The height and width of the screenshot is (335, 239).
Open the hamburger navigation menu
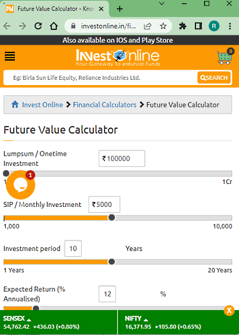pyautogui.click(x=10, y=56)
